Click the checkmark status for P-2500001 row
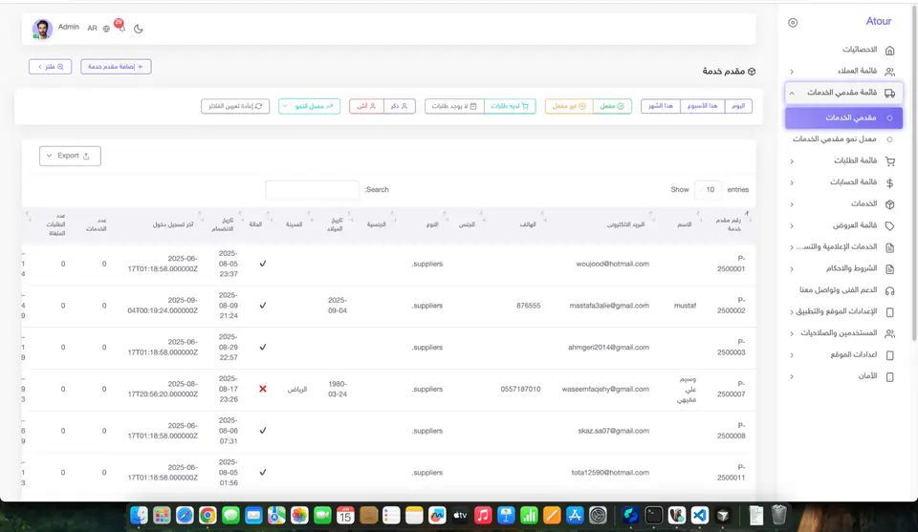This screenshot has width=918, height=532. pos(263,264)
